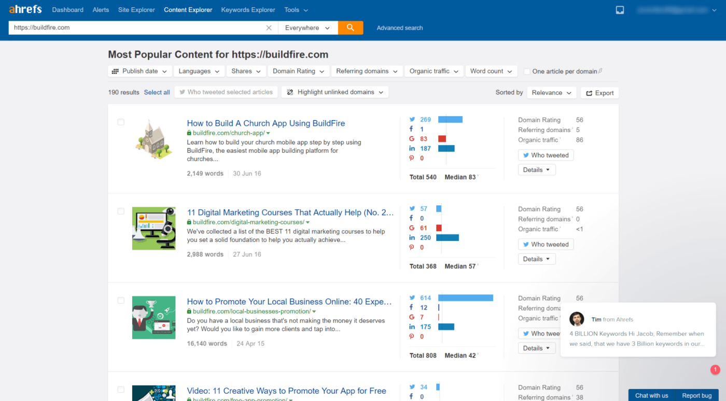726x401 pixels.
Task: Click Who tweeted for Digital Marketing Courses
Action: tap(546, 245)
